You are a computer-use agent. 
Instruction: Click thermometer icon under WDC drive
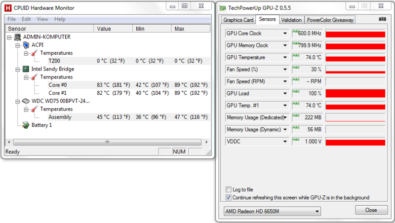[35, 109]
